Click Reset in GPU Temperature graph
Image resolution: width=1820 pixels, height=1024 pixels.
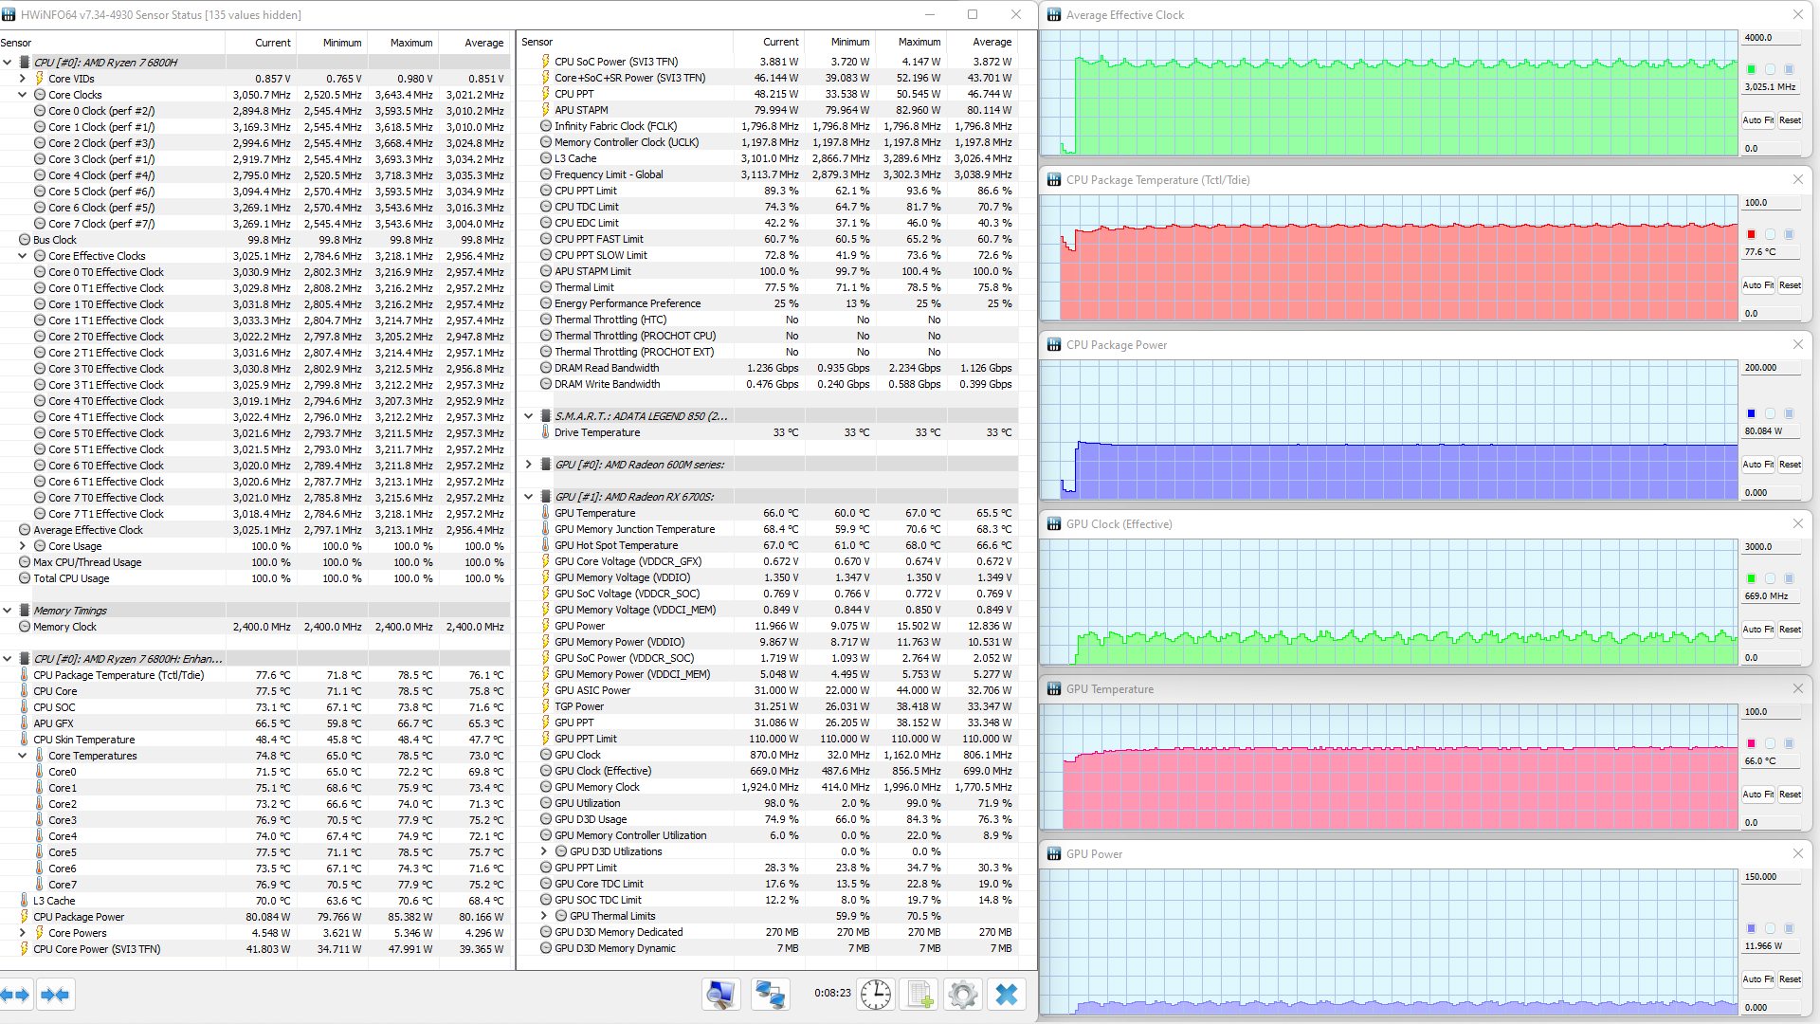click(x=1790, y=795)
